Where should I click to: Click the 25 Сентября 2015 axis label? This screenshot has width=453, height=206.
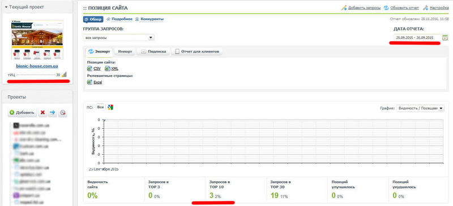click(x=104, y=169)
